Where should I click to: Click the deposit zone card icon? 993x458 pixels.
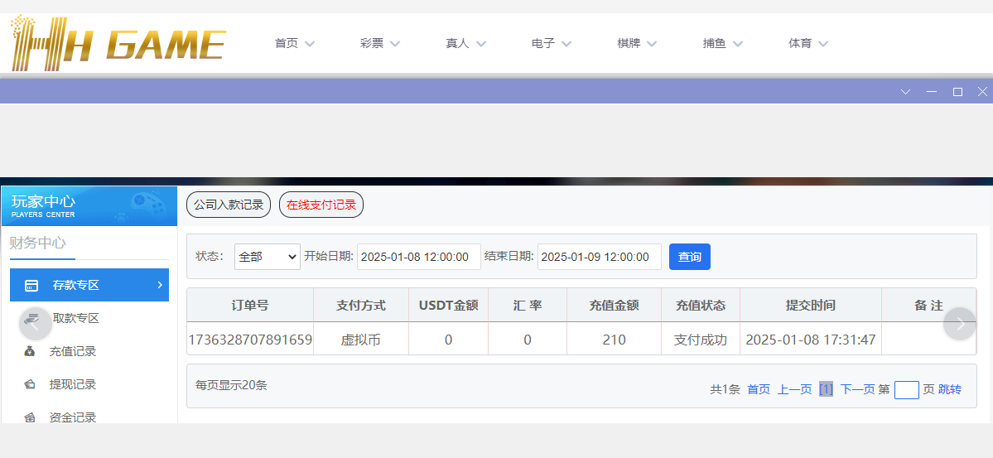point(31,286)
